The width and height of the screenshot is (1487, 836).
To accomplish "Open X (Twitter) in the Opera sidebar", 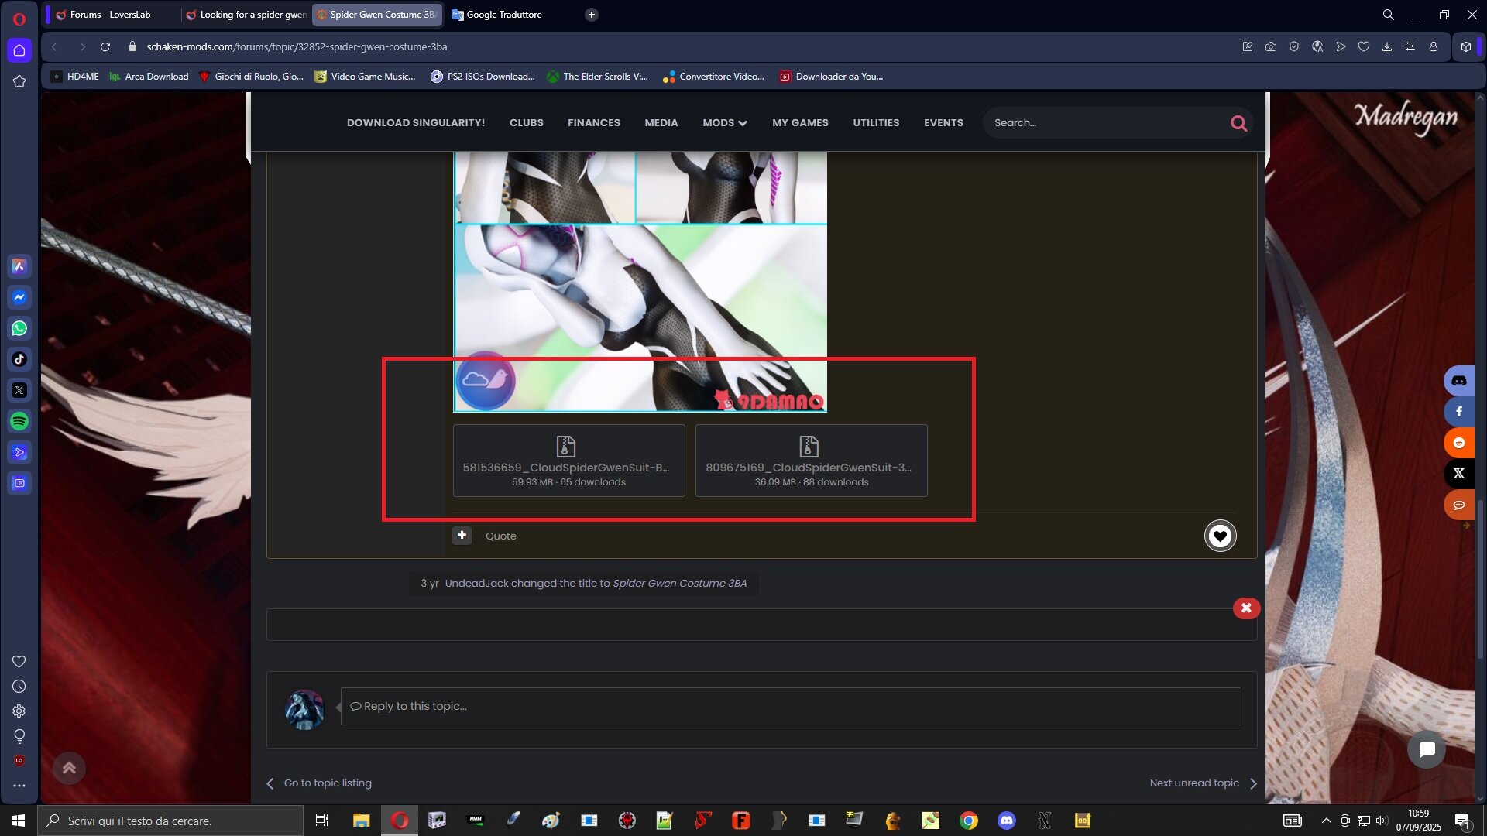I will (19, 390).
